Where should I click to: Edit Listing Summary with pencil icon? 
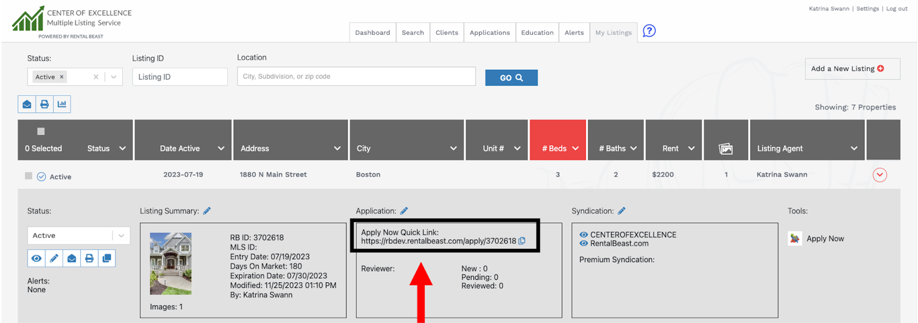click(207, 211)
